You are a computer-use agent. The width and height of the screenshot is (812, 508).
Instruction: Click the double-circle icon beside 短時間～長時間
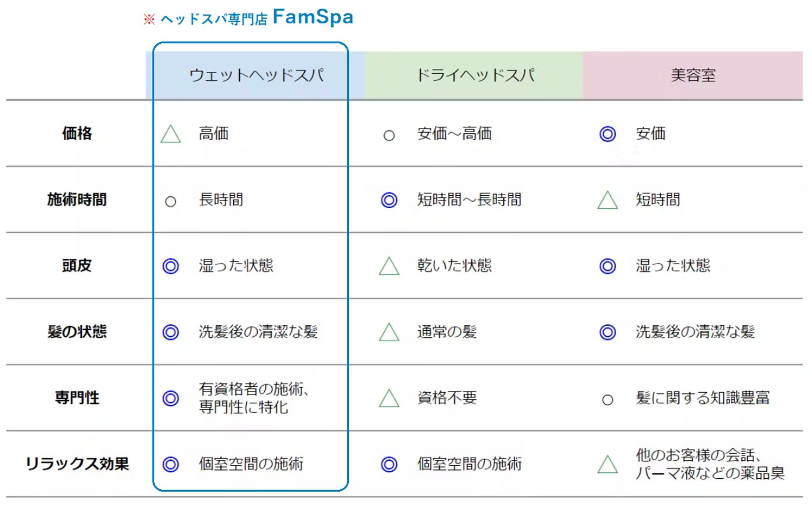click(389, 201)
